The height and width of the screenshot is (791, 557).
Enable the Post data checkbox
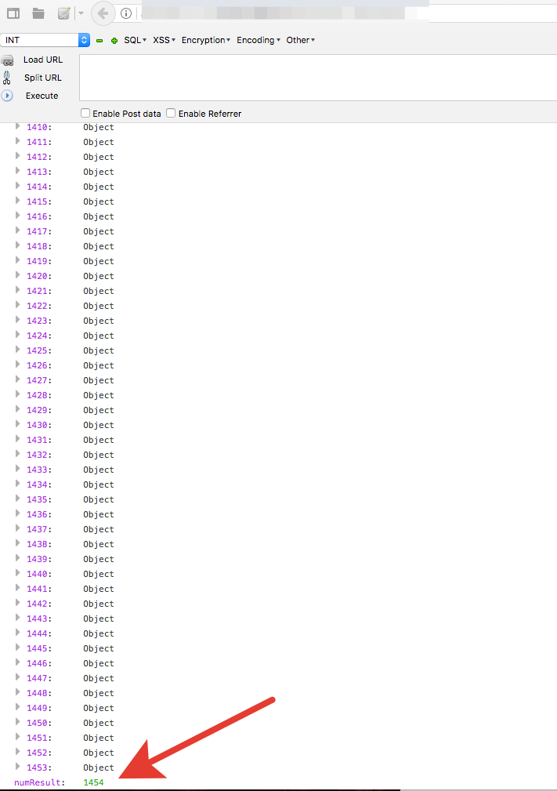[x=85, y=113]
